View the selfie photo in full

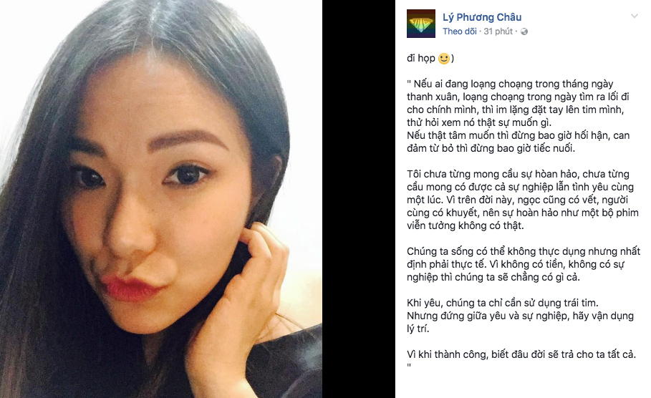pyautogui.click(x=161, y=199)
